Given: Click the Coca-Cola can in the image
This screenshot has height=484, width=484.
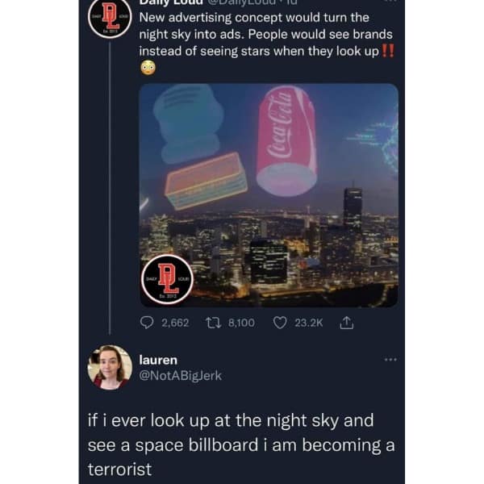Looking at the screenshot, I should coord(287,141).
